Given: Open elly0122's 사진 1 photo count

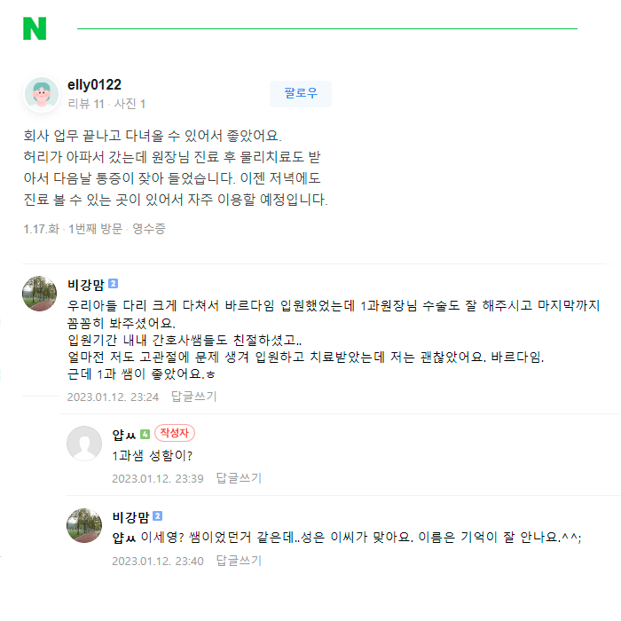Looking at the screenshot, I should pos(130,104).
